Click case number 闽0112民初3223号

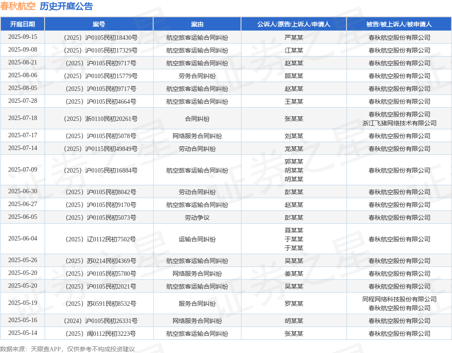[x=101, y=334]
